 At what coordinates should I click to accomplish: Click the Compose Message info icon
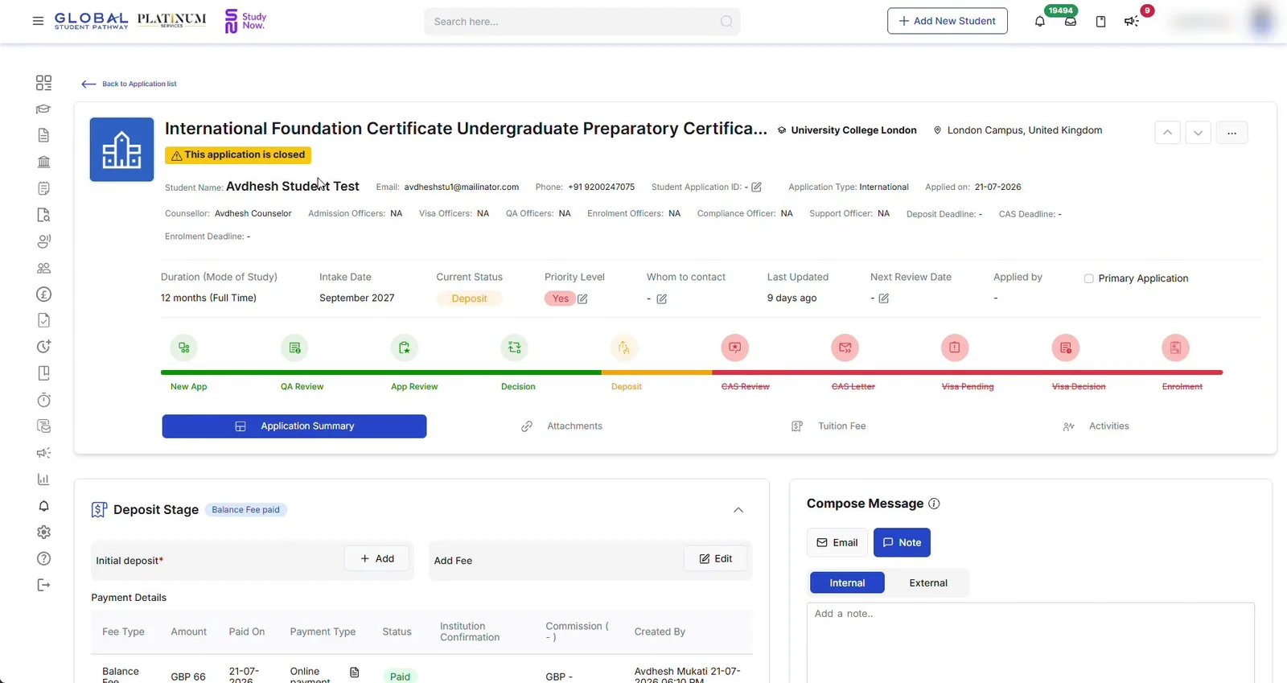(x=934, y=504)
